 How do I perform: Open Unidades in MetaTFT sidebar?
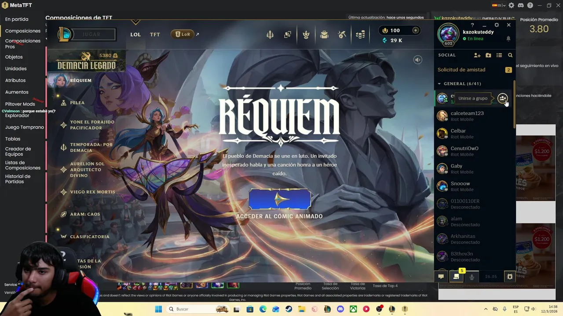(16, 69)
